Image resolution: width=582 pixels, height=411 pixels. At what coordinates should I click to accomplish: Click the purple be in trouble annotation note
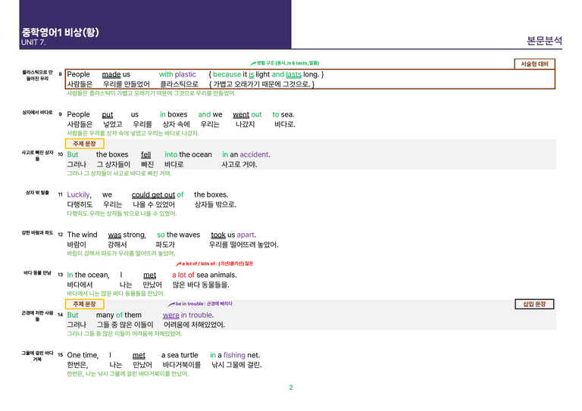click(x=200, y=304)
